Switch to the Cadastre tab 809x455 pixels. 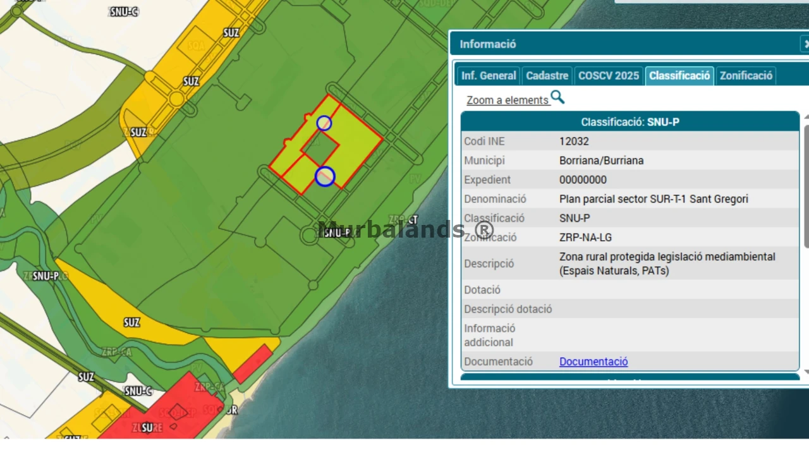[547, 76]
